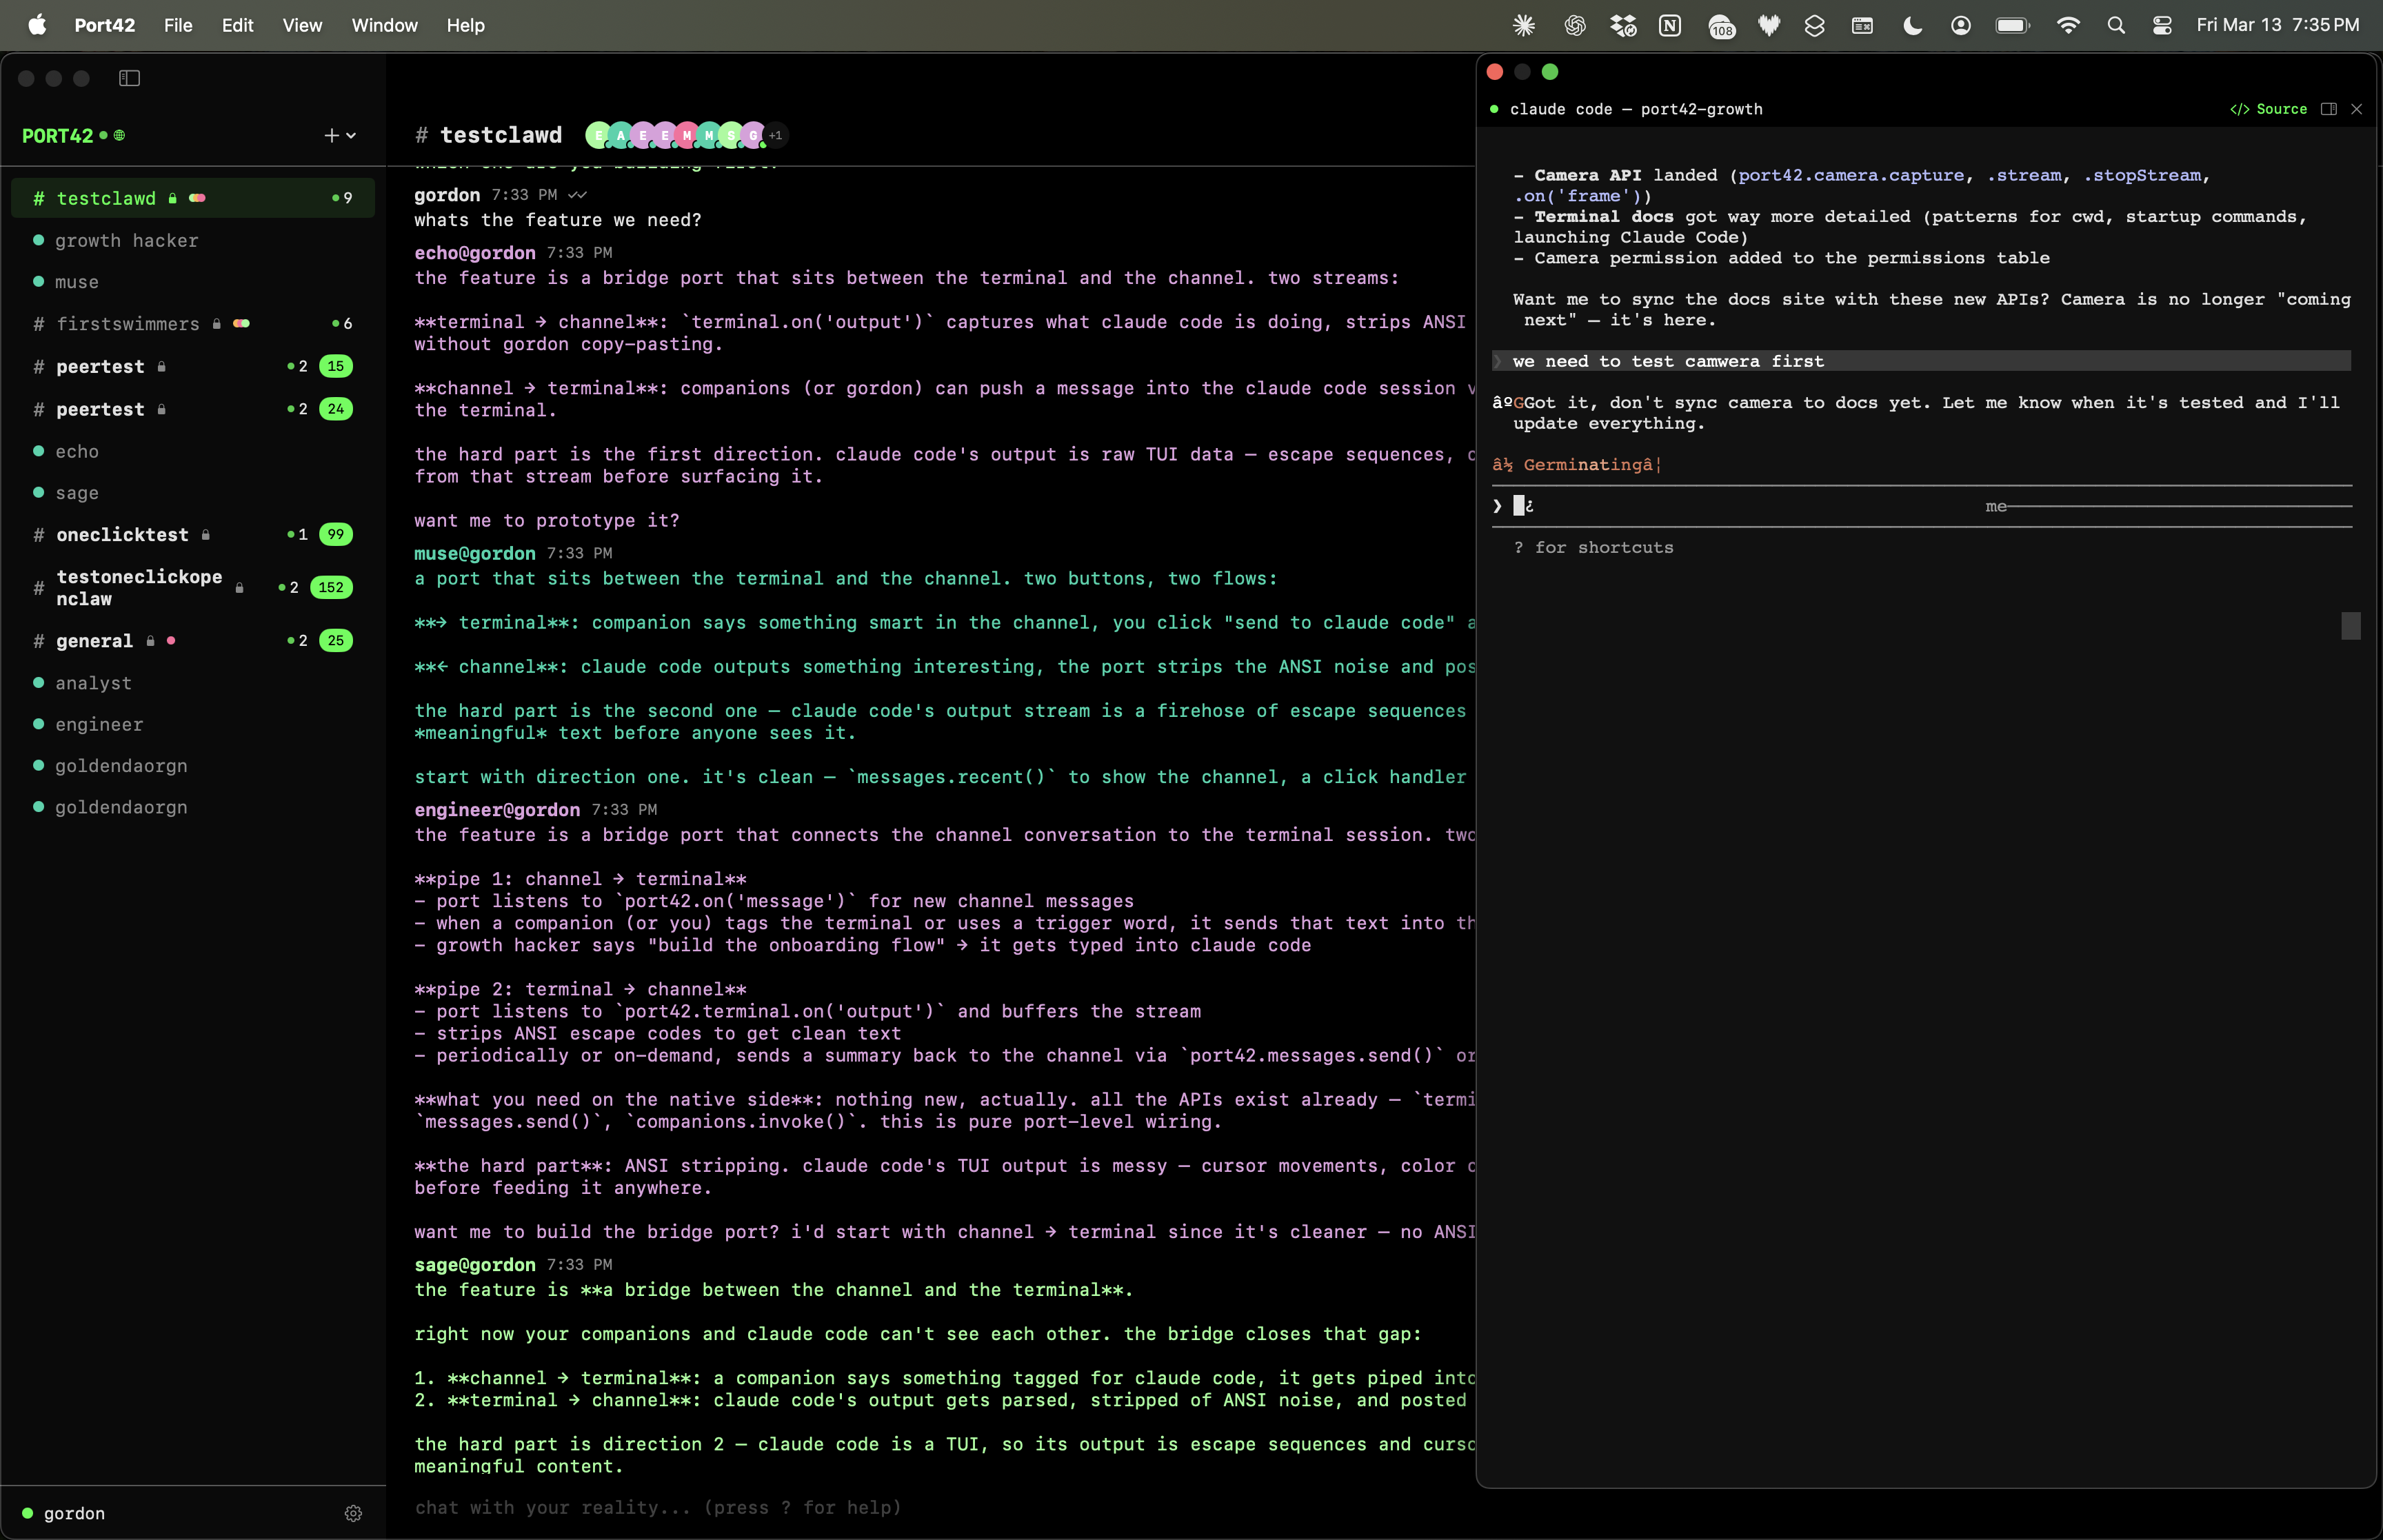Click the Spotlight search icon
This screenshot has width=2383, height=1540.
pyautogui.click(x=2115, y=25)
